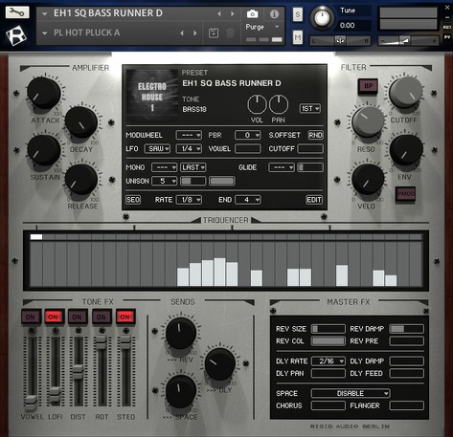Click the VELO knob

point(368,179)
